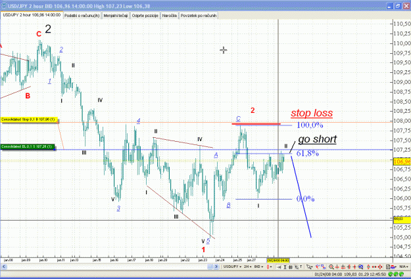The height and width of the screenshot is (279, 411).
Task: Click the red "1" wave label at bottom
Action: [x=203, y=249]
